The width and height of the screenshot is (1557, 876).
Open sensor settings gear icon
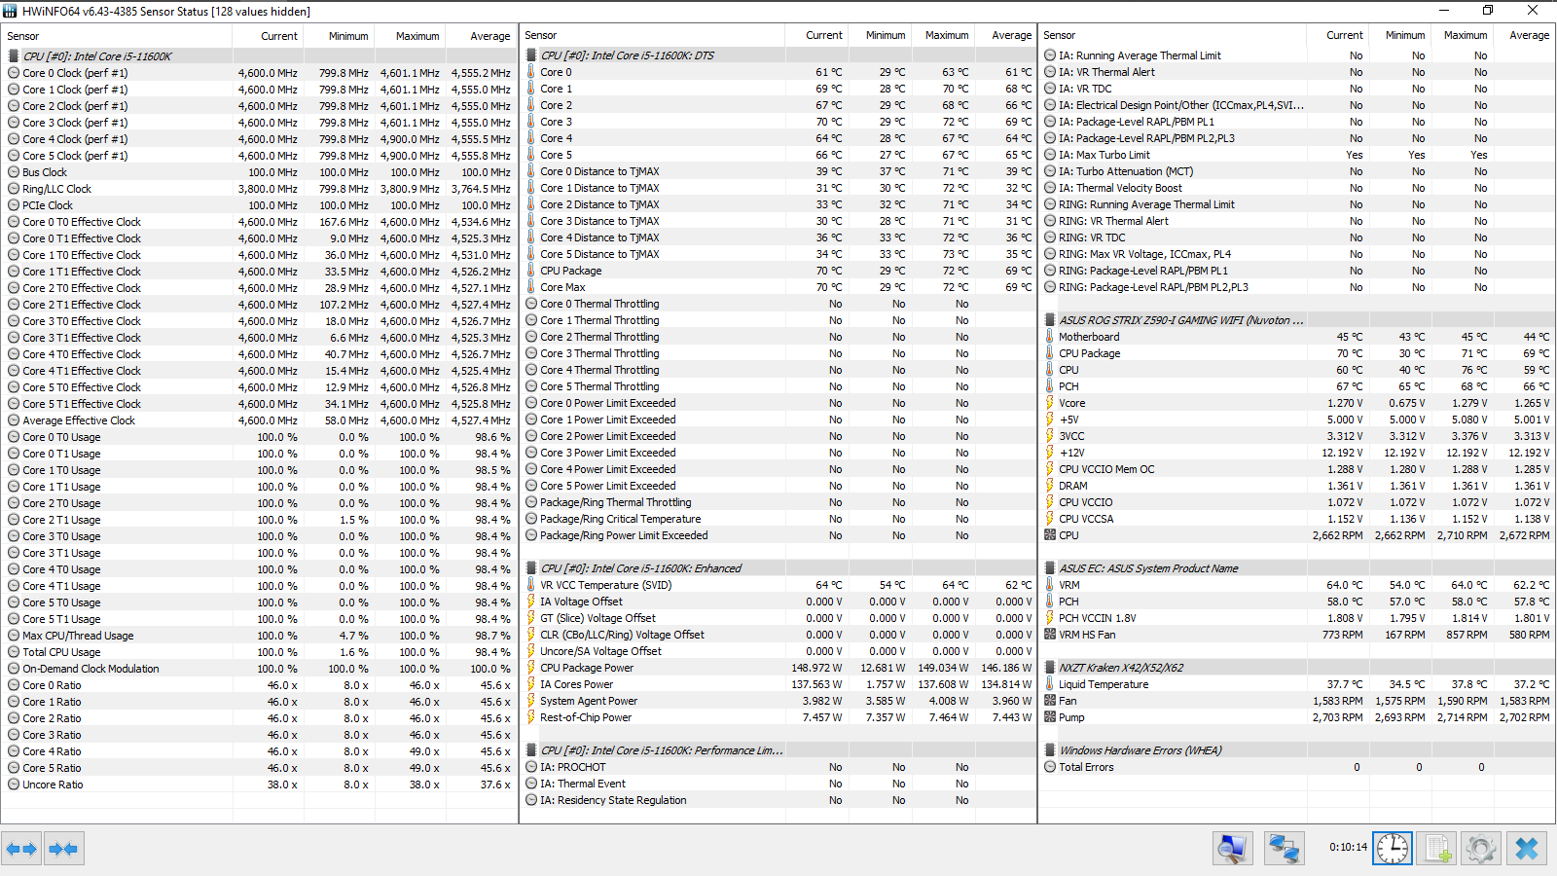click(x=1481, y=849)
